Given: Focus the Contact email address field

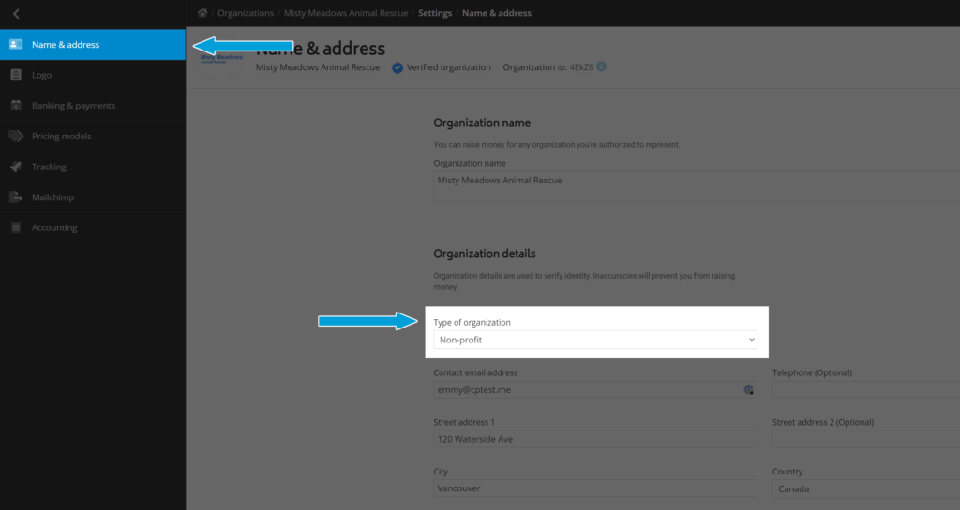Looking at the screenshot, I should click(595, 389).
